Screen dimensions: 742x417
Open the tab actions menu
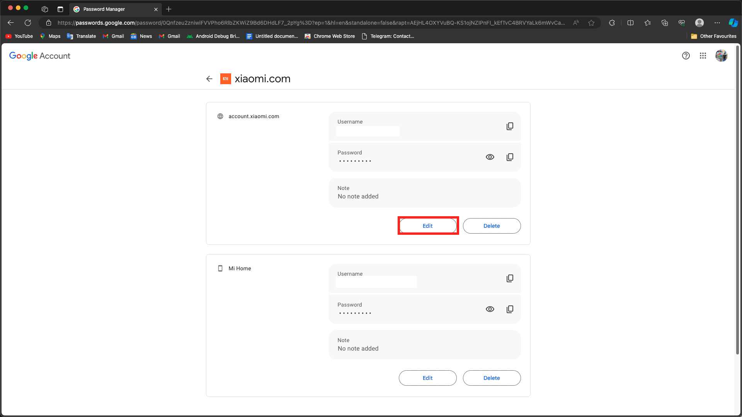(60, 9)
